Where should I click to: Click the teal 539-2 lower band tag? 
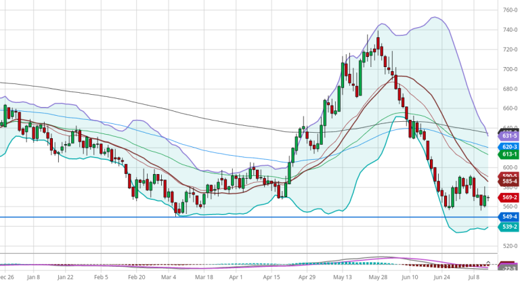pyautogui.click(x=509, y=227)
